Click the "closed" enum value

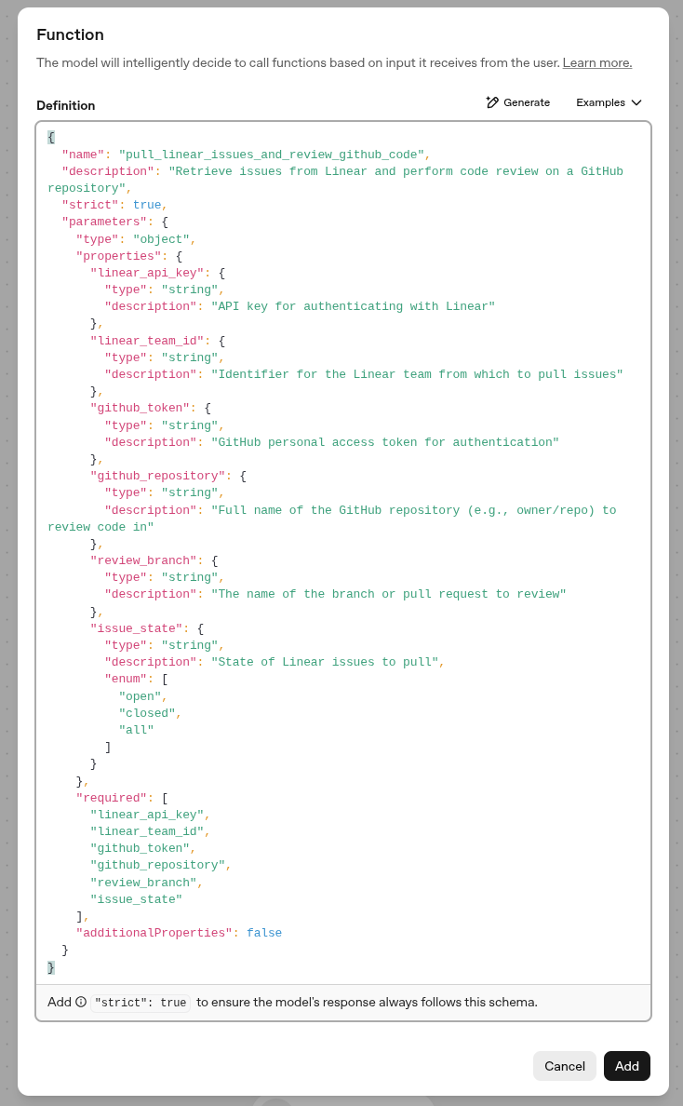(x=147, y=713)
